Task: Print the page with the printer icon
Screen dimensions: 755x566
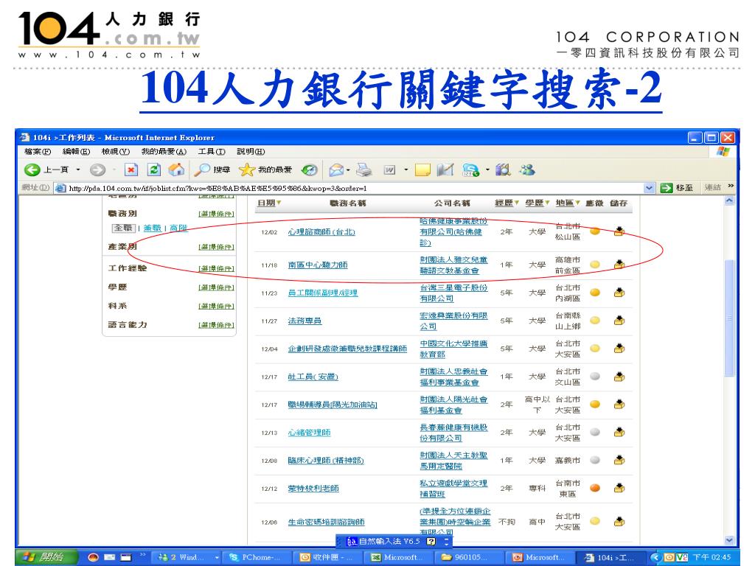Action: click(364, 170)
